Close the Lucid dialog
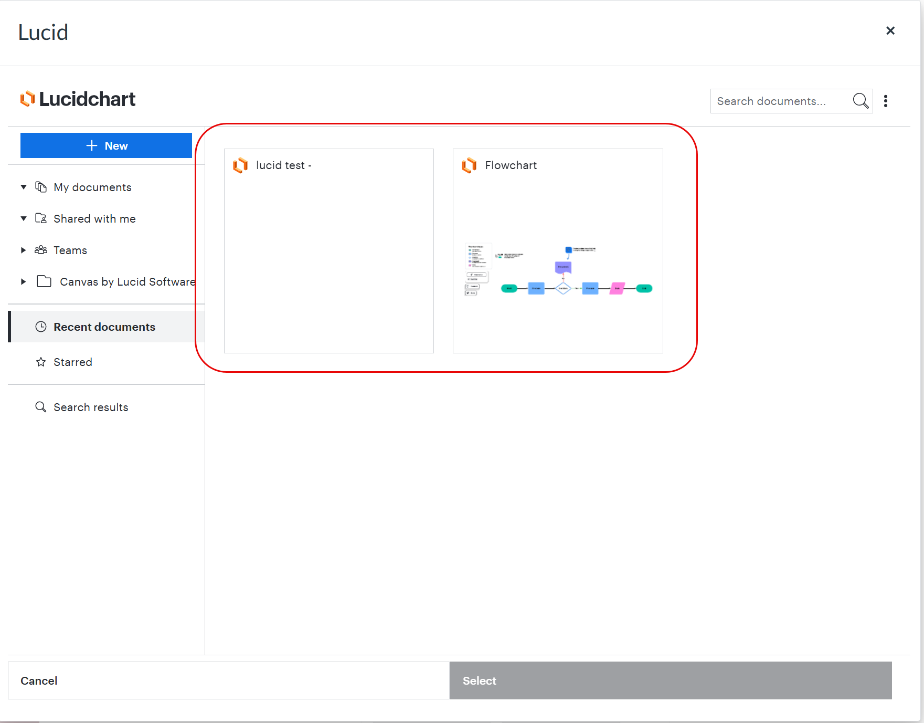 click(x=890, y=30)
